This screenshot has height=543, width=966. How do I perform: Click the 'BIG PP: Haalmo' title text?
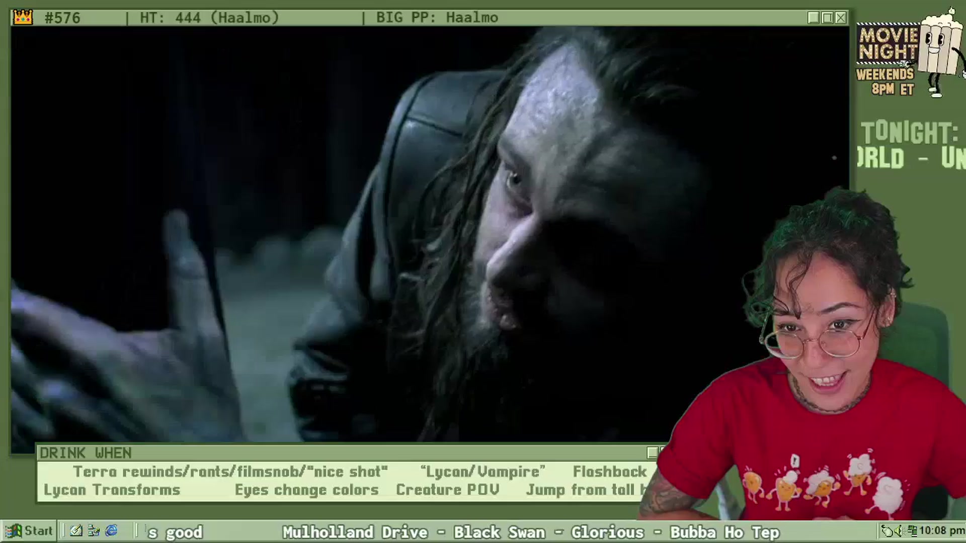(x=437, y=18)
